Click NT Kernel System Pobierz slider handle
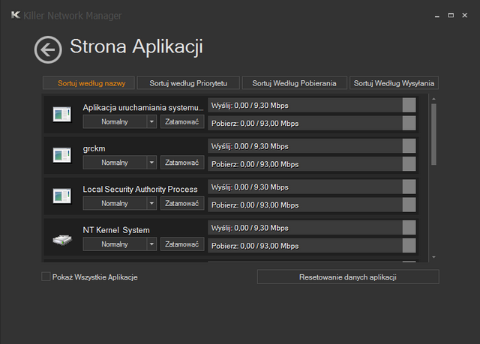 click(409, 246)
